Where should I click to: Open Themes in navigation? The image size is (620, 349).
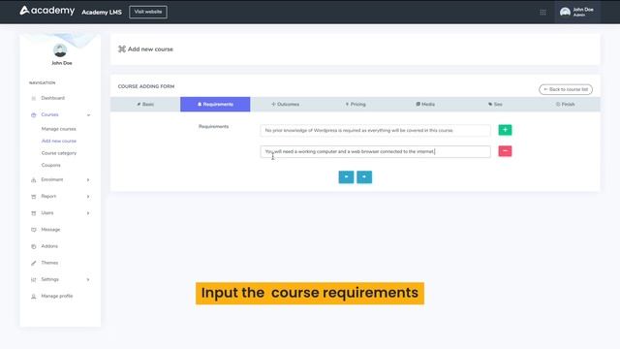(49, 263)
